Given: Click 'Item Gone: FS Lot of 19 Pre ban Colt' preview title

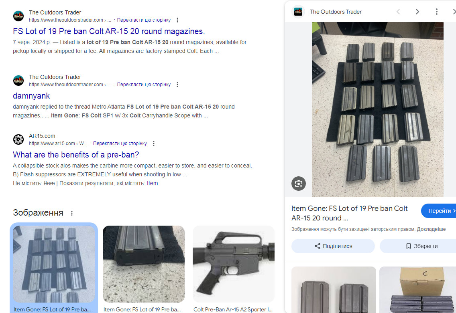Looking at the screenshot, I should click(x=349, y=213).
